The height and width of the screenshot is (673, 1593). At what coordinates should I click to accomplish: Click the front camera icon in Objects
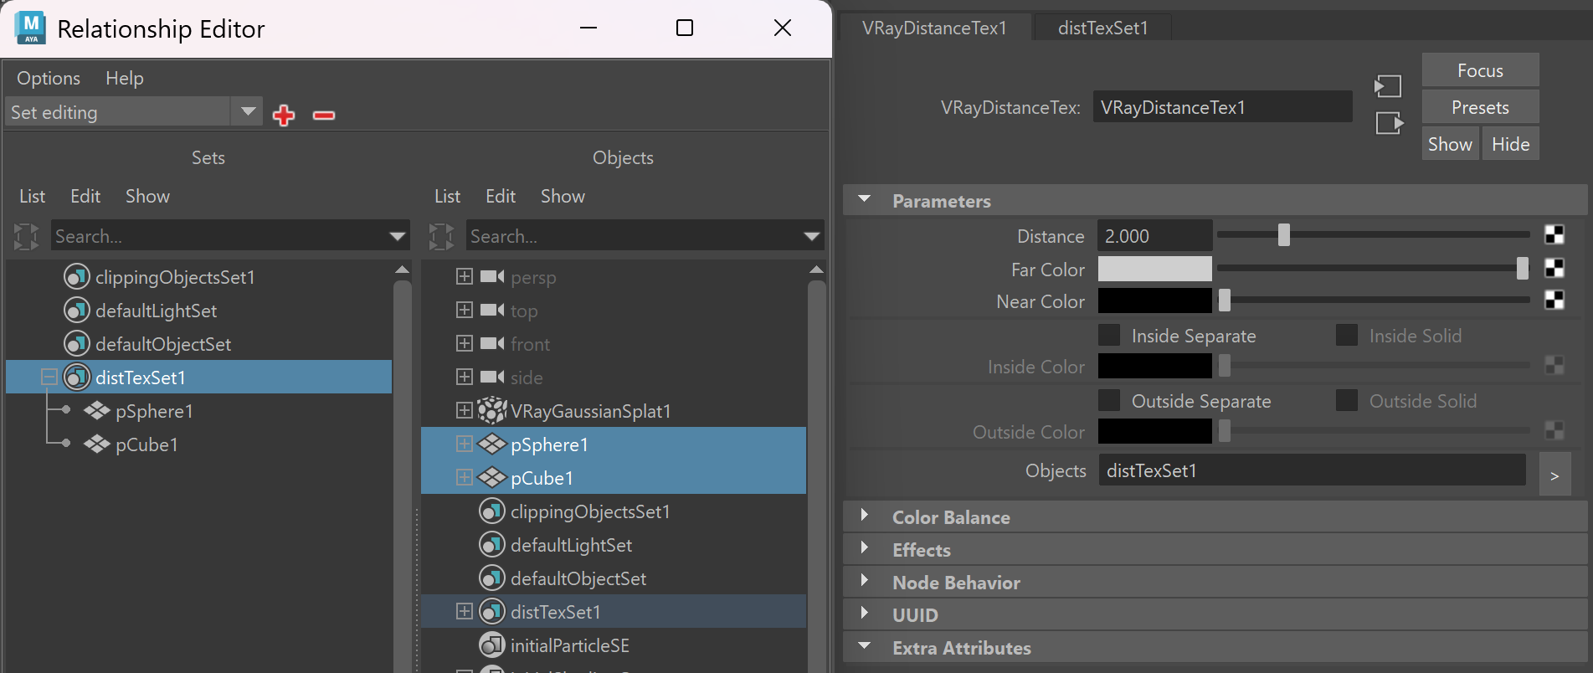pyautogui.click(x=492, y=344)
